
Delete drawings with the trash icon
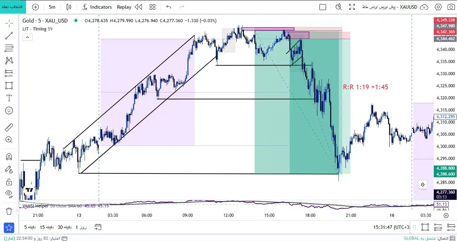point(9,211)
